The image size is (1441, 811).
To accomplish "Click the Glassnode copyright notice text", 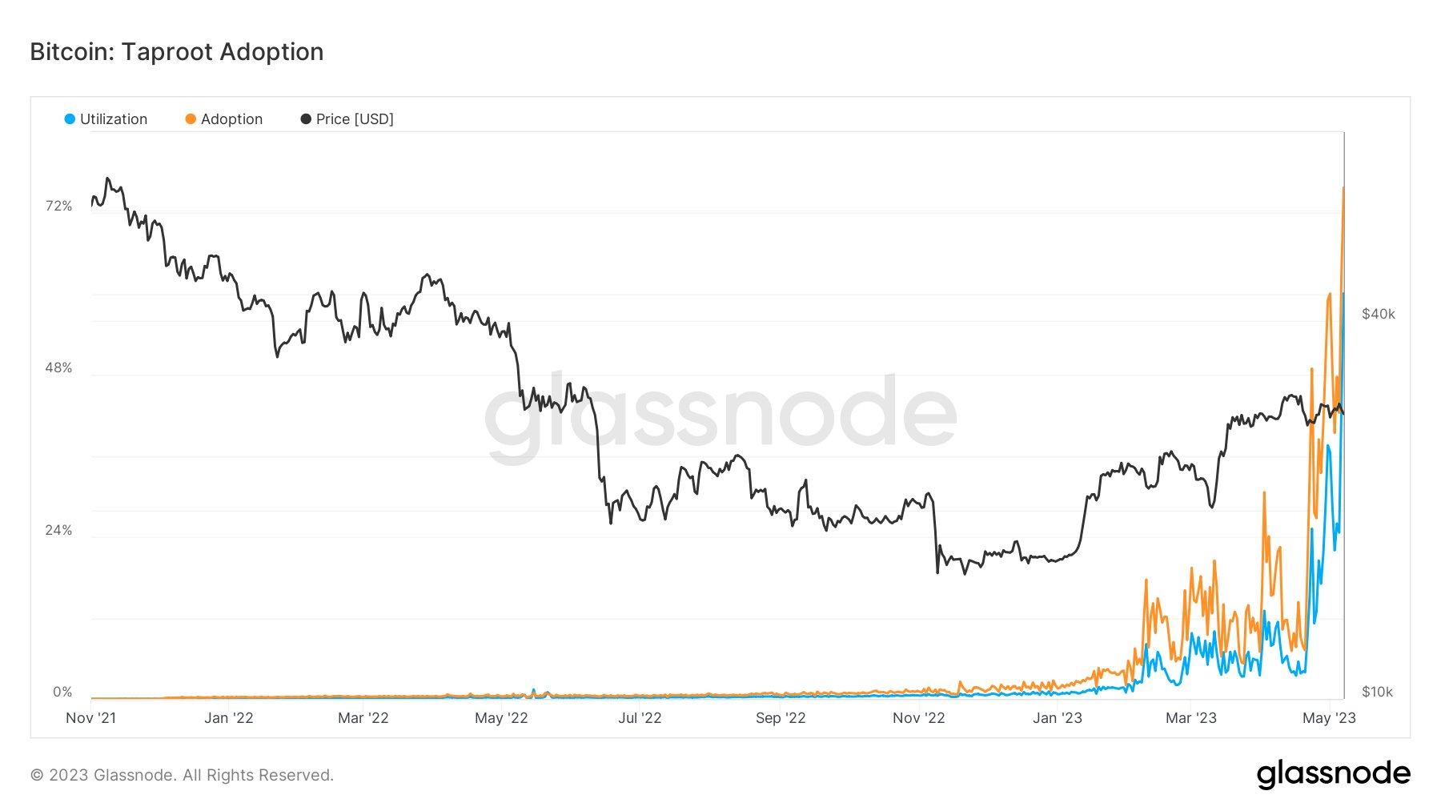I will [x=182, y=775].
